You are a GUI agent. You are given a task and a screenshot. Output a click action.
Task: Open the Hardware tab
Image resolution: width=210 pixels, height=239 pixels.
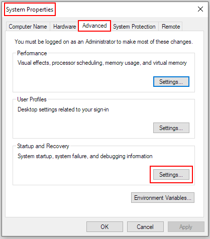(64, 27)
